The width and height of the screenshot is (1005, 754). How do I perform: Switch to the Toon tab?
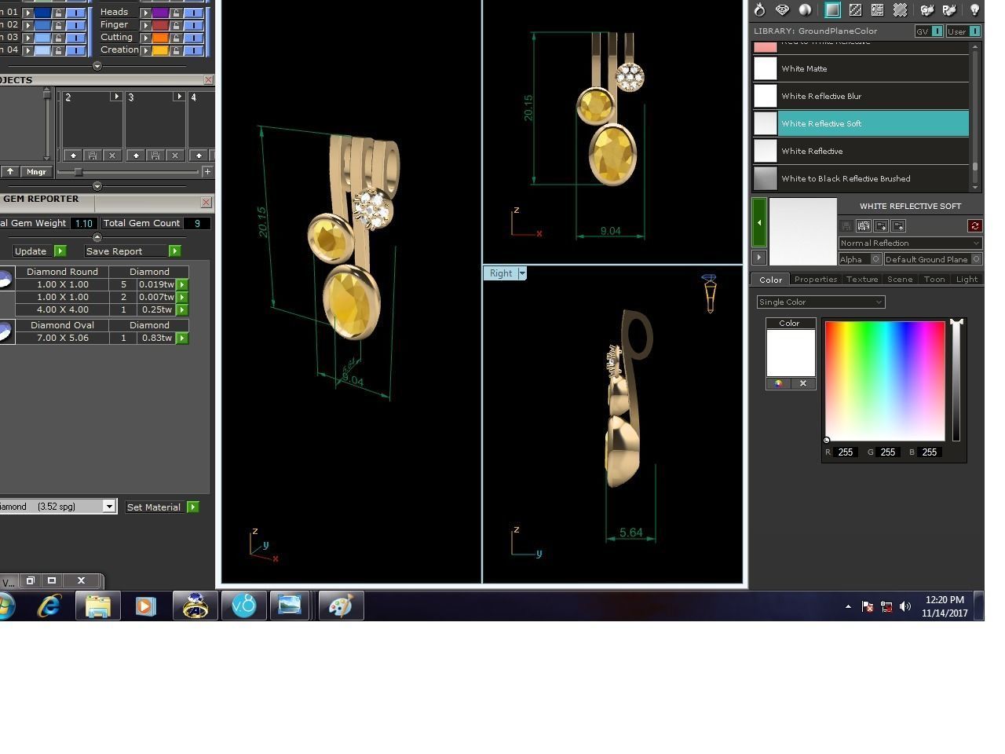pyautogui.click(x=934, y=279)
